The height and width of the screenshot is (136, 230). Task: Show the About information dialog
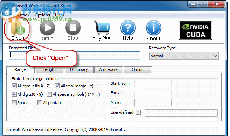[x=153, y=30]
